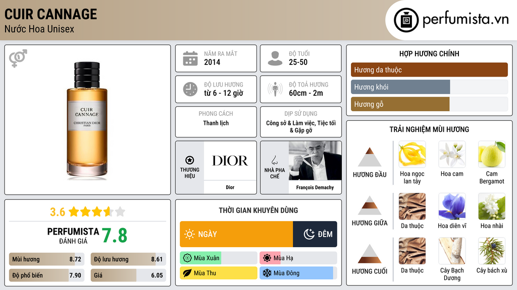
Task: Click the sillage icon for Độ toả hương
Action: [275, 89]
